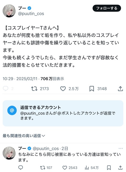Open the avatar next to the reply

pyautogui.click(x=9, y=153)
